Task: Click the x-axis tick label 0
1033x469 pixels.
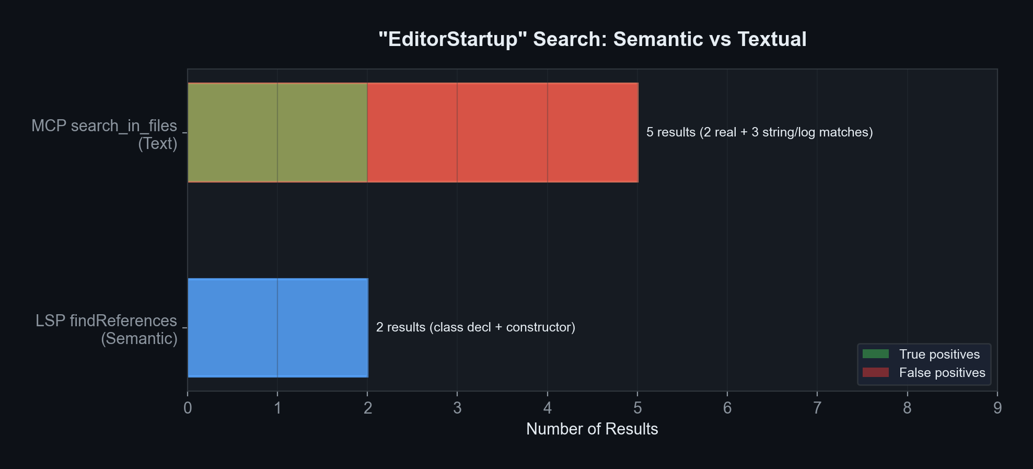Action: tap(188, 408)
